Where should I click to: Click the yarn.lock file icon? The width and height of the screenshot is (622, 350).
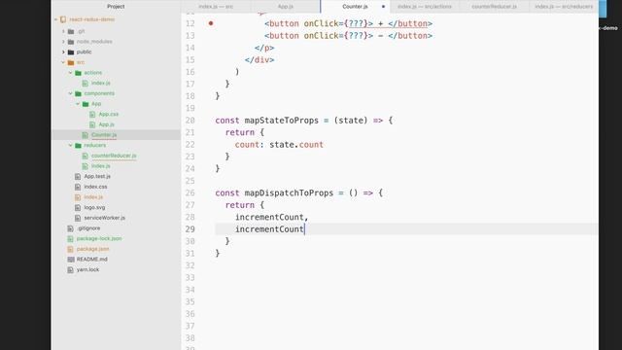(x=70, y=270)
